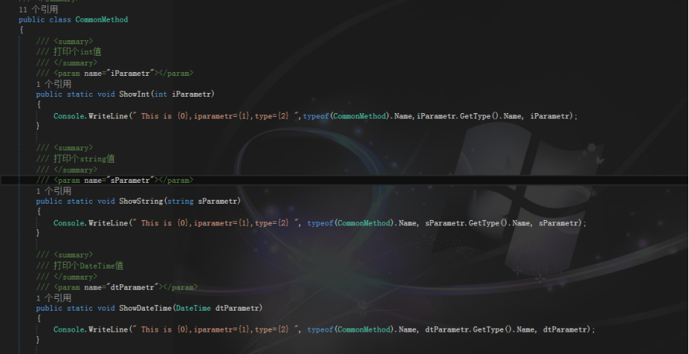The height and width of the screenshot is (354, 689).
Task: Click iParametr in the param name comment
Action: click(x=130, y=73)
